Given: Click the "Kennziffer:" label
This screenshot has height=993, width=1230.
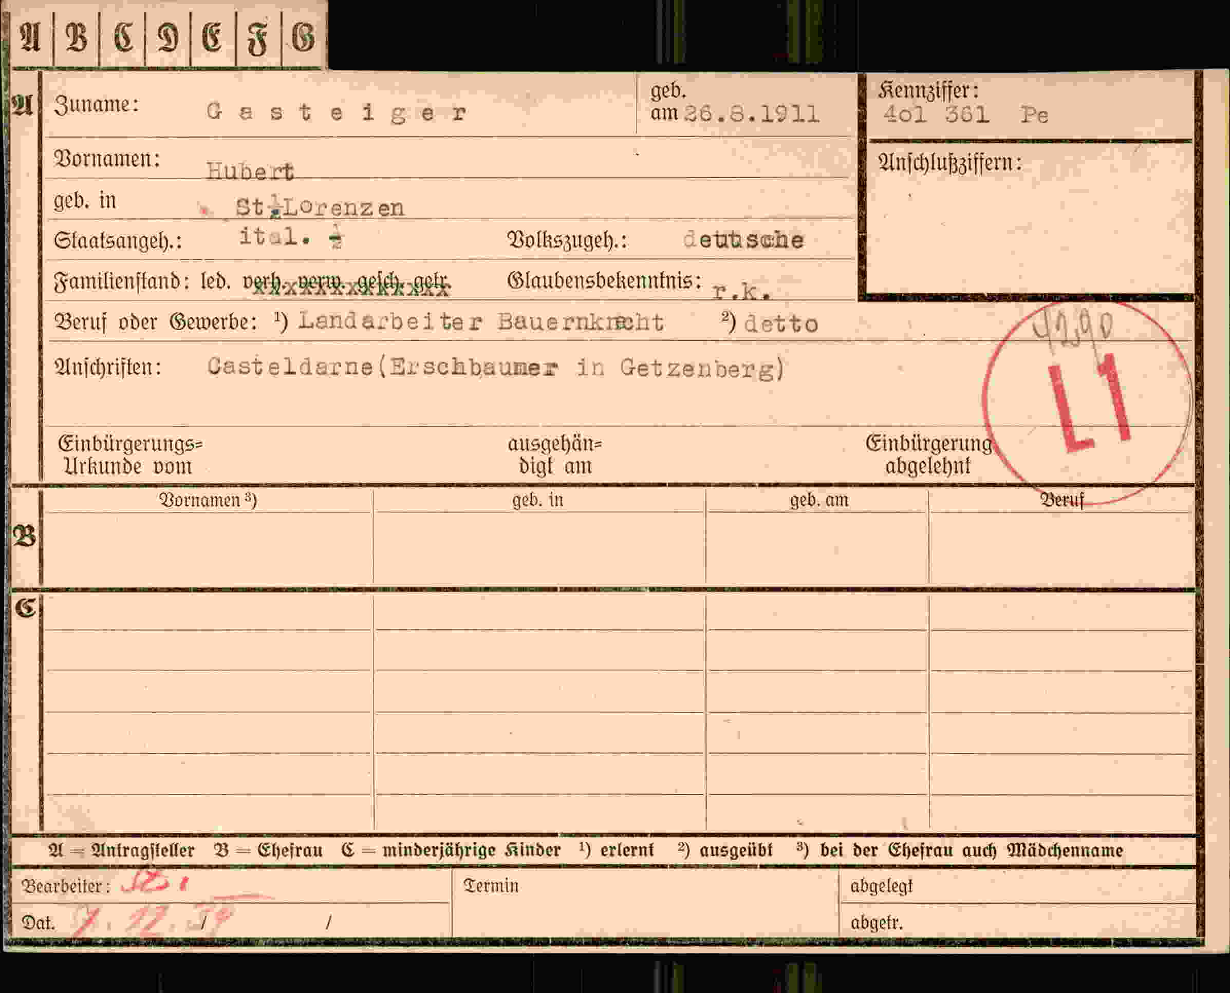Looking at the screenshot, I should coord(928,90).
